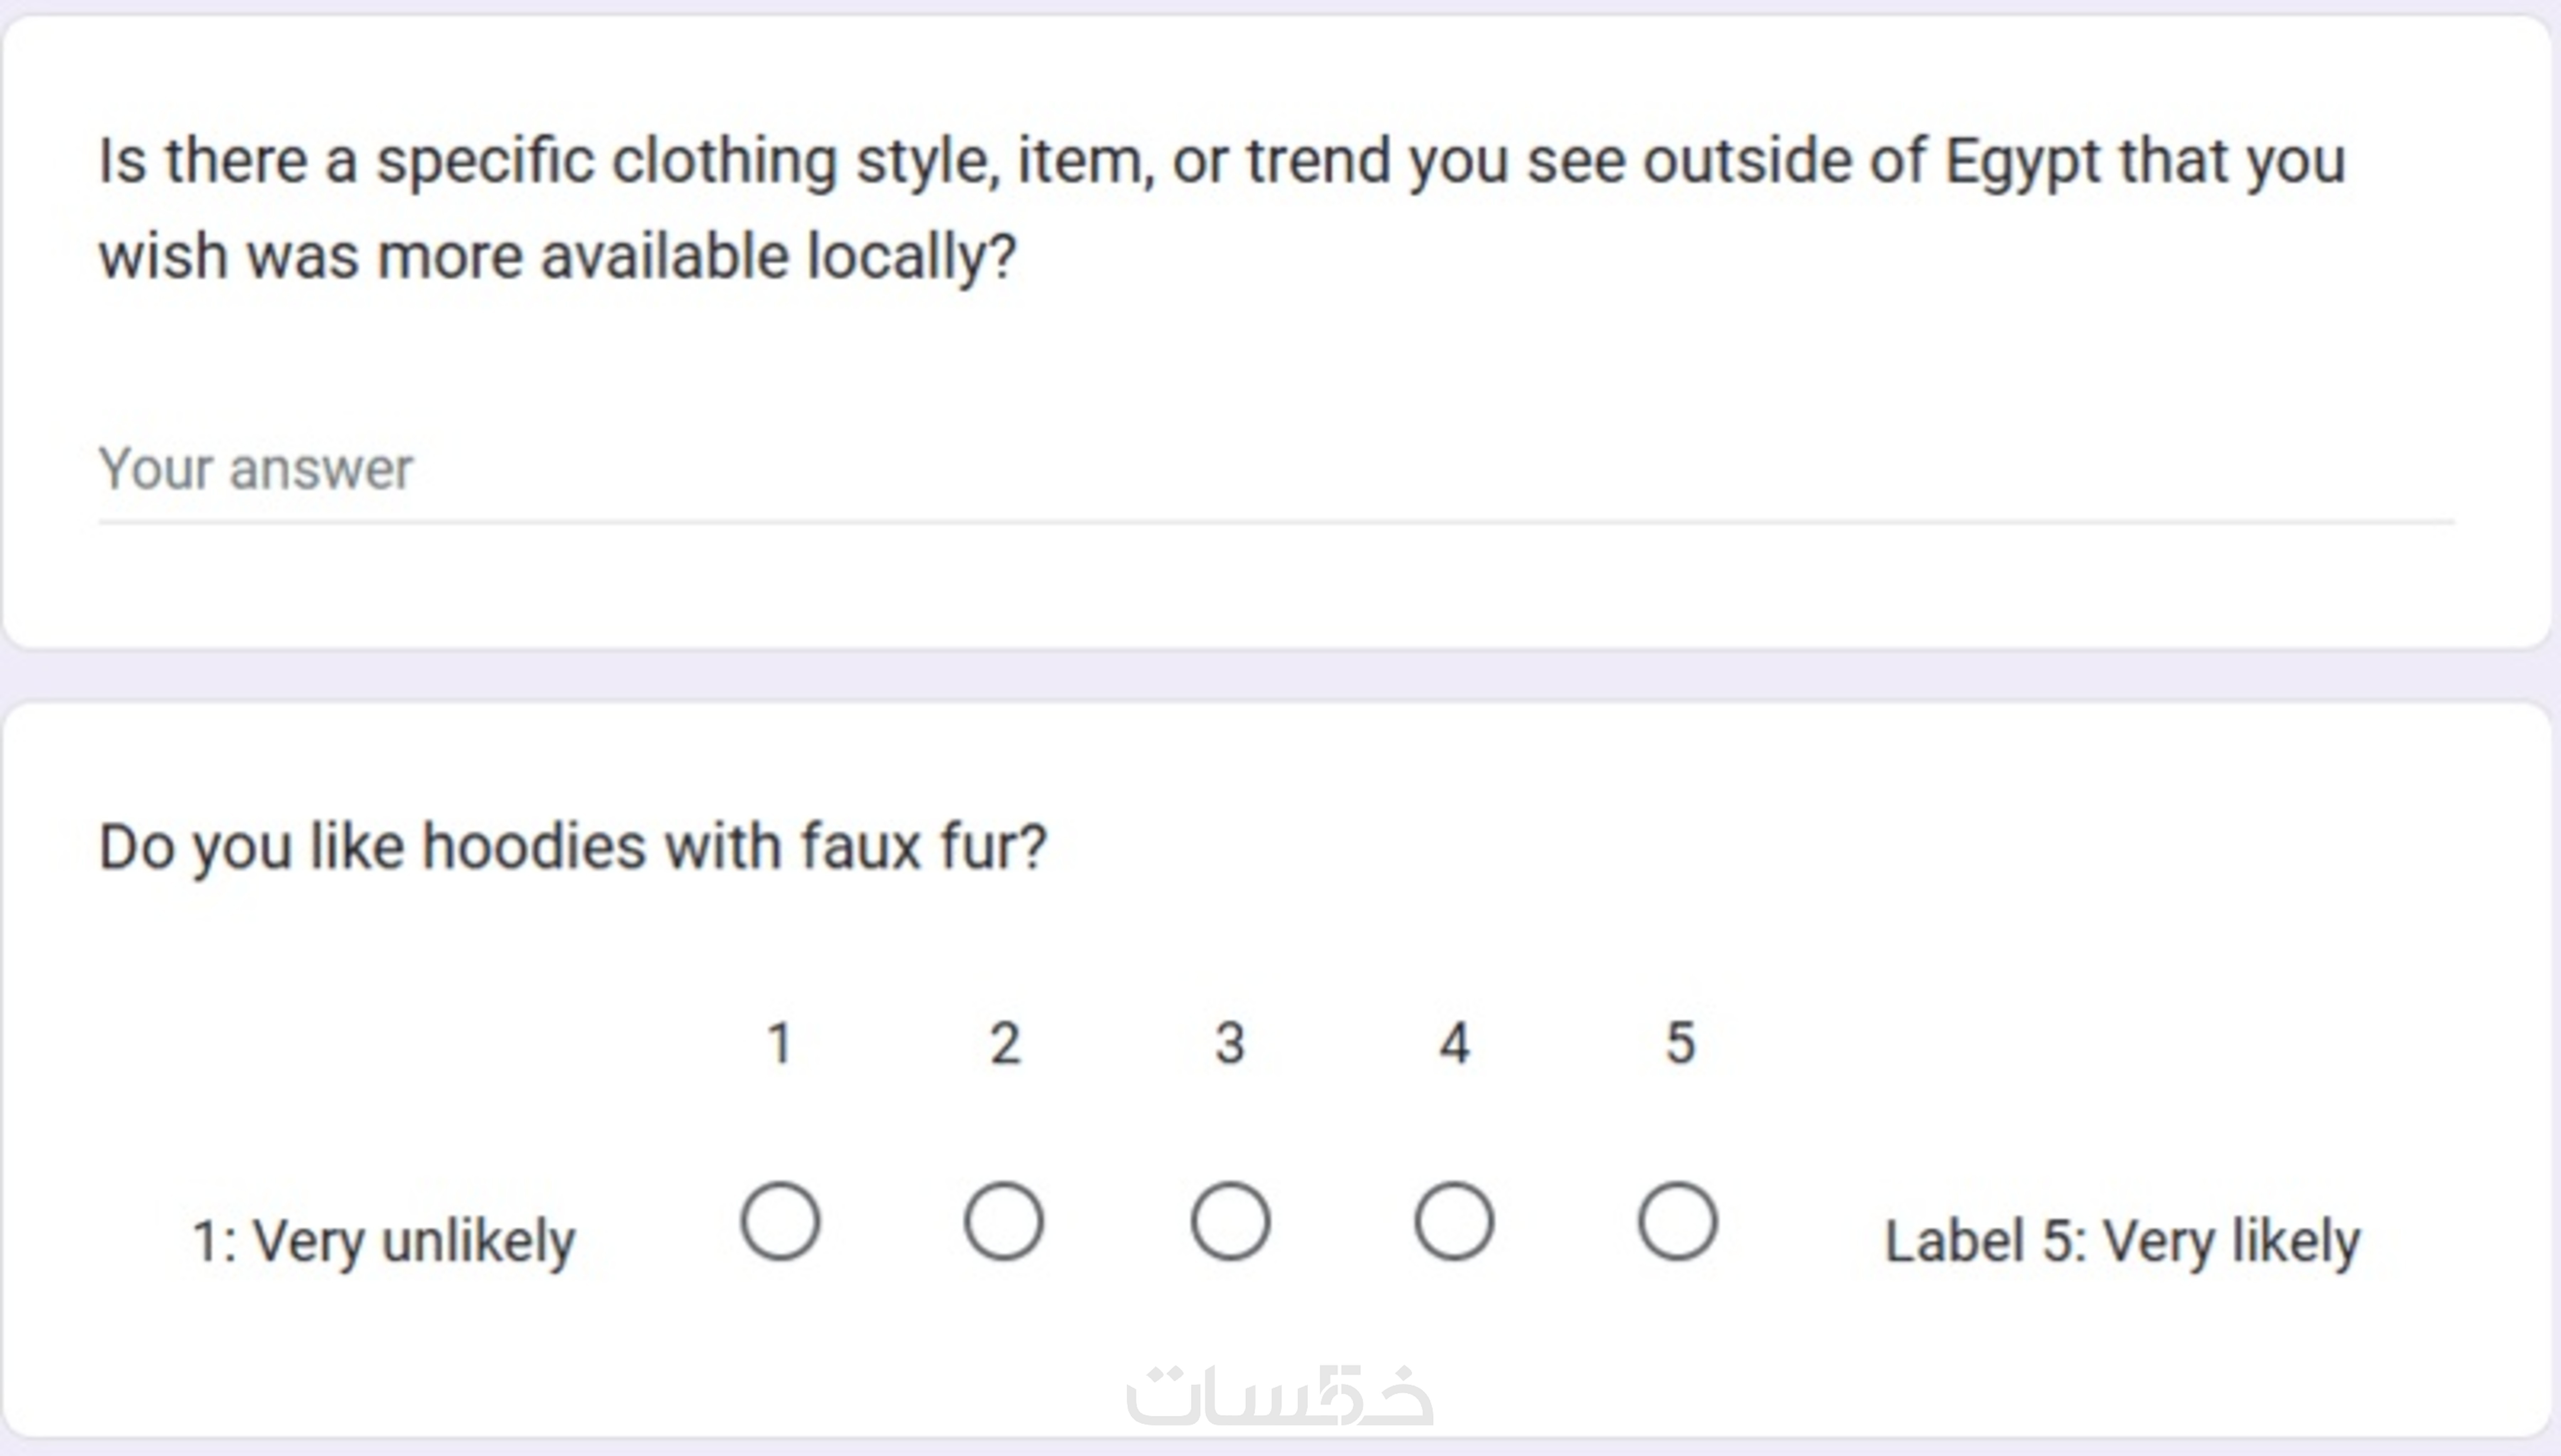Click the Egypt clothing trend question title
The image size is (2561, 1456).
pos(1220,162)
